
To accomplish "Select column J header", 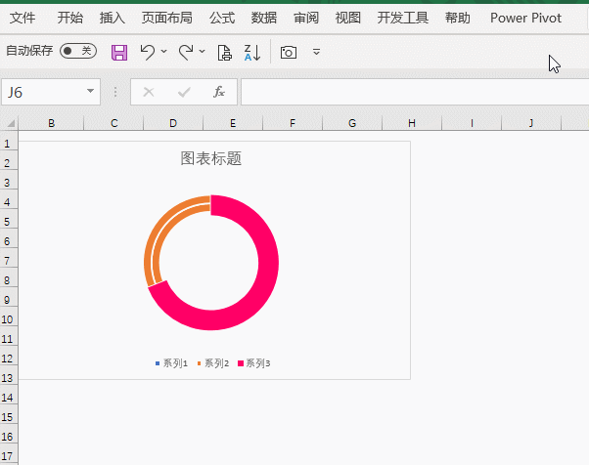I will tap(531, 123).
